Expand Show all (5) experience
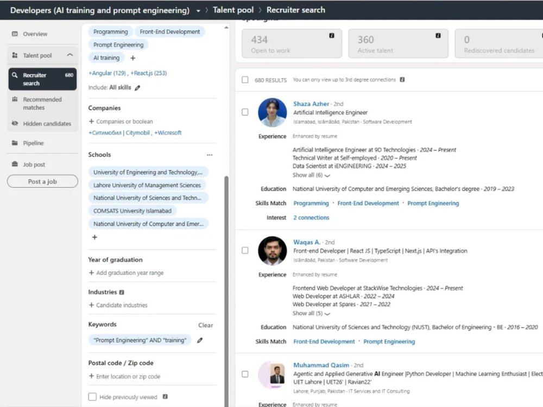Viewport: 543px width, 407px height. [311, 313]
